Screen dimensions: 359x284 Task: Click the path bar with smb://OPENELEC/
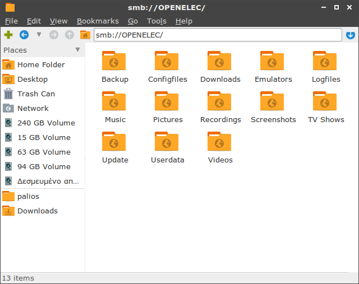pos(218,35)
